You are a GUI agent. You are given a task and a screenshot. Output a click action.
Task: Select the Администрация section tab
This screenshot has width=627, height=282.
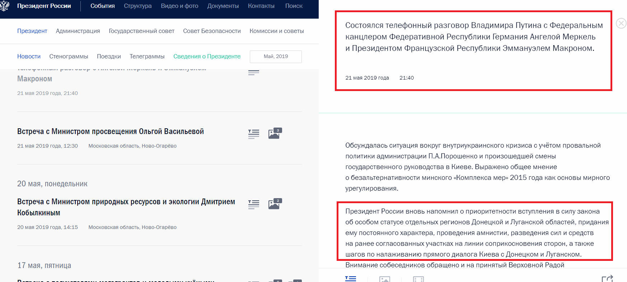click(x=78, y=31)
